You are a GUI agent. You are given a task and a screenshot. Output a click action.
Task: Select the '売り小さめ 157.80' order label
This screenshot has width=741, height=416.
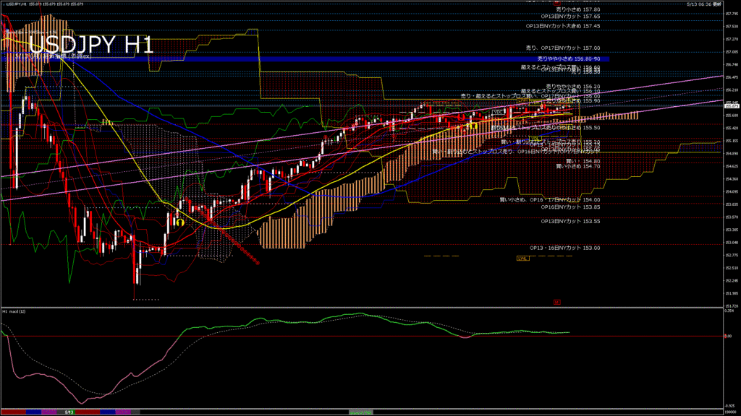tap(578, 9)
